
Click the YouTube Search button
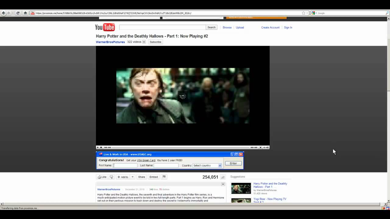(x=211, y=27)
